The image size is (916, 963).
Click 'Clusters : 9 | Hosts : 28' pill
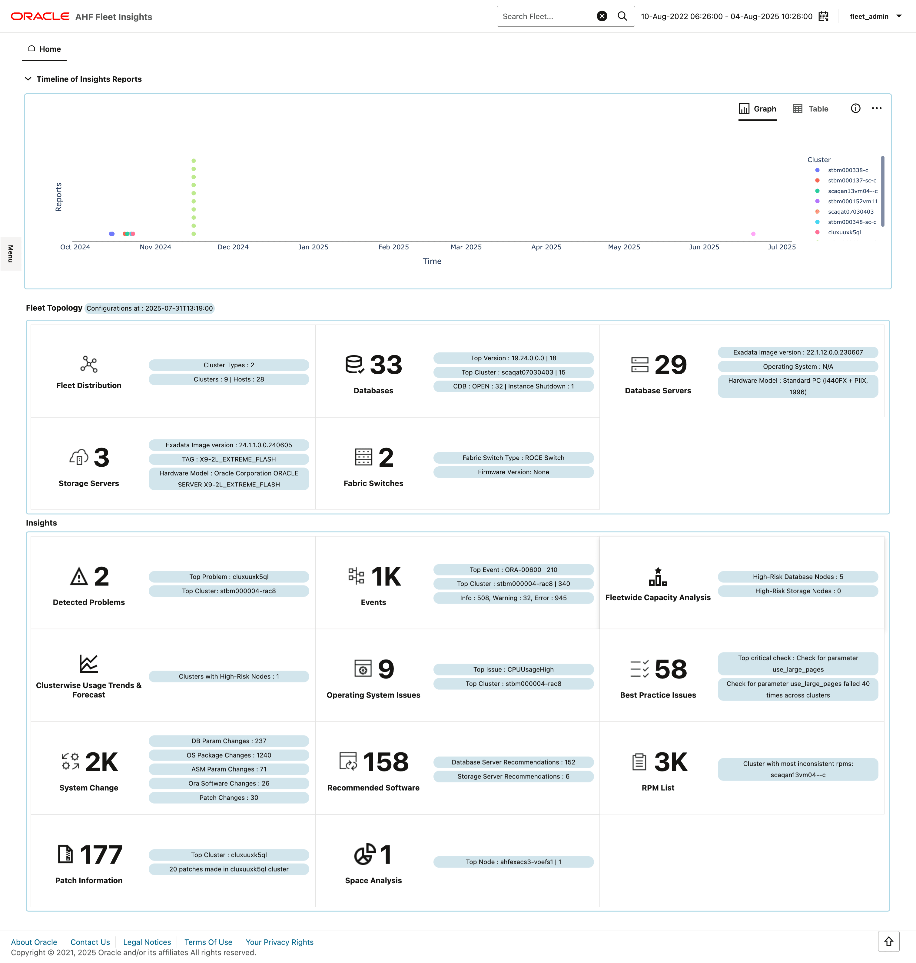pyautogui.click(x=228, y=379)
